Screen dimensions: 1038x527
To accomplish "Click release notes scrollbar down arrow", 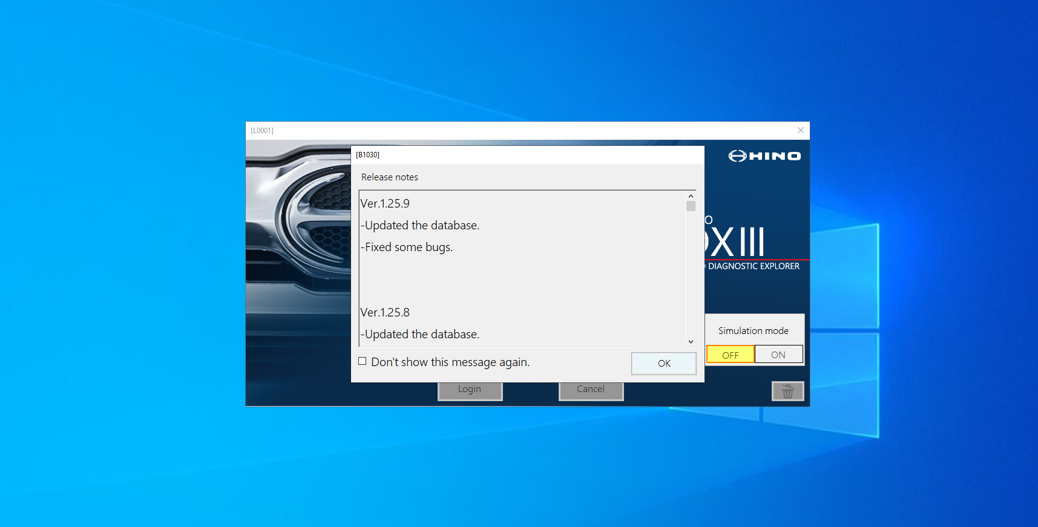I will click(x=691, y=341).
